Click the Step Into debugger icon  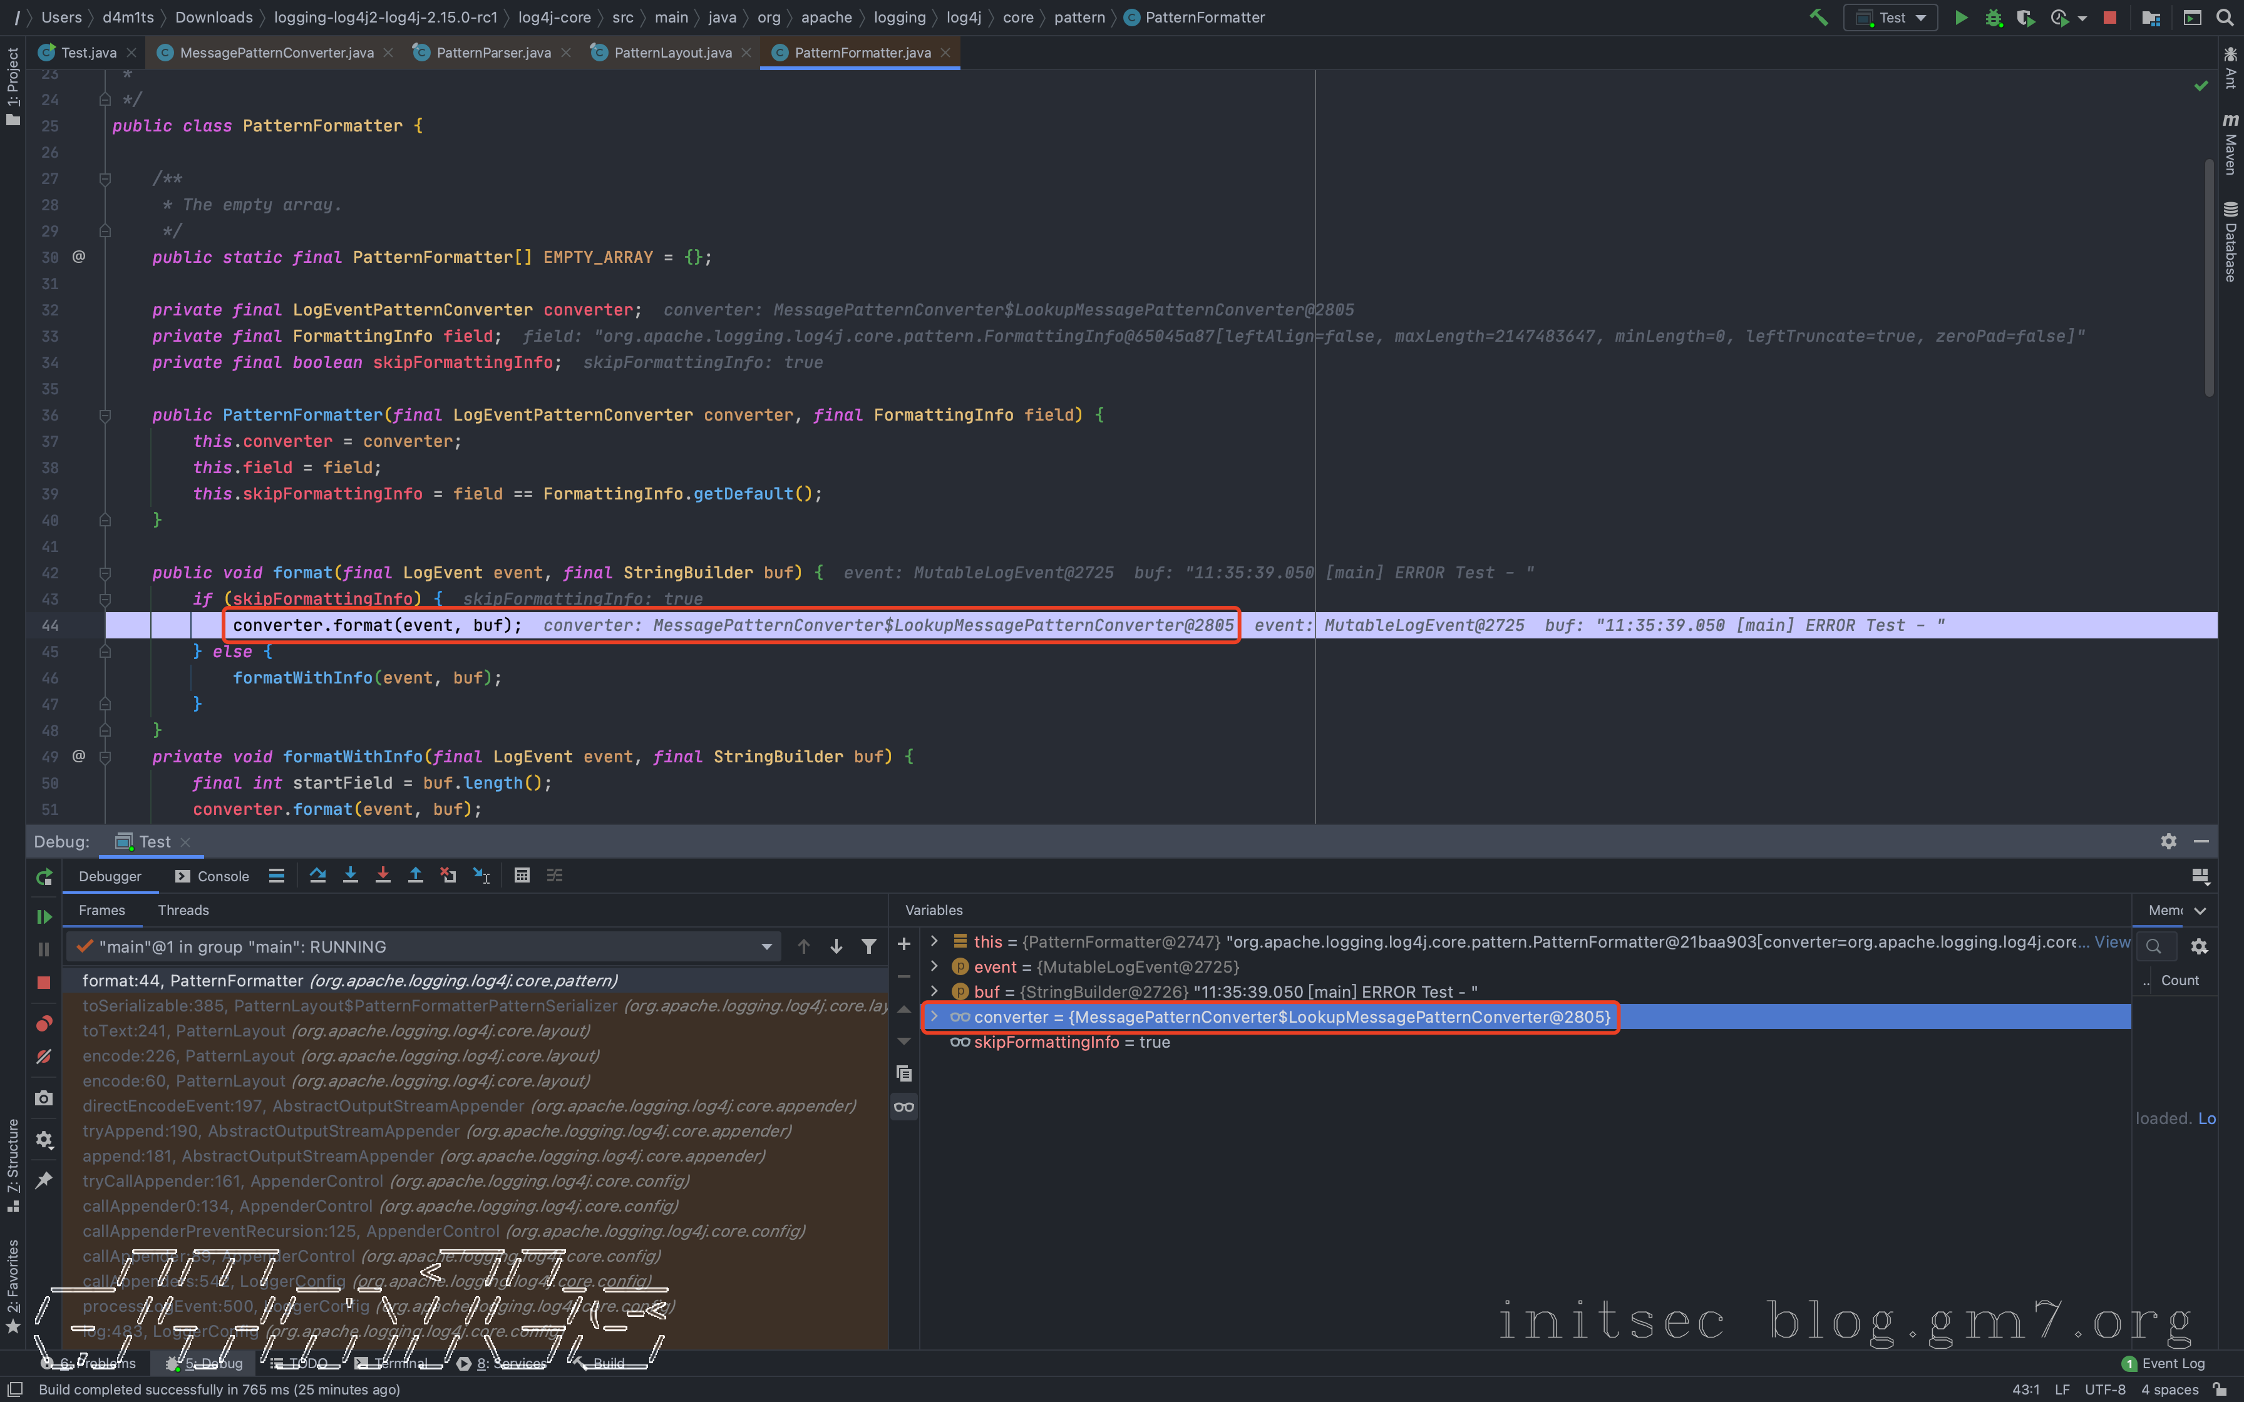click(349, 876)
